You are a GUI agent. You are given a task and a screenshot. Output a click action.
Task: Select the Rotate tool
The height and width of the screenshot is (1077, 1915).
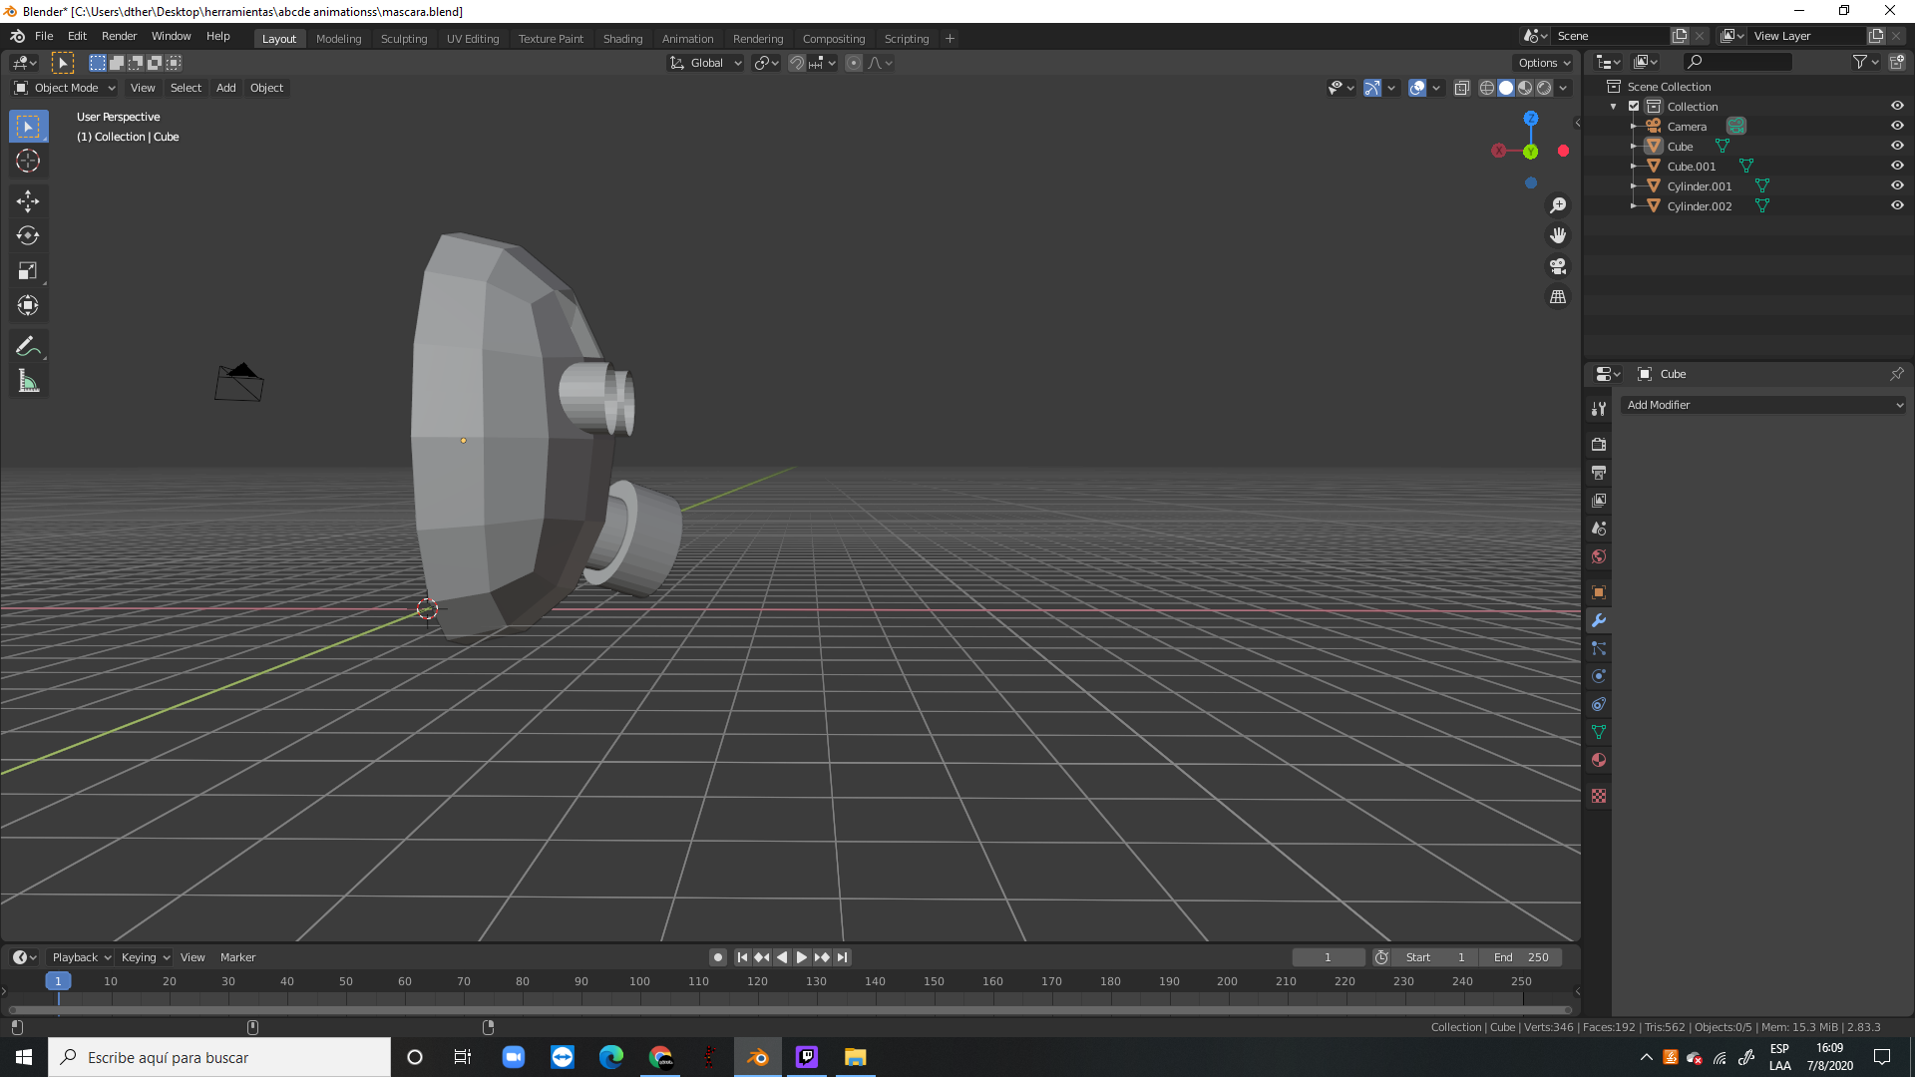27,236
